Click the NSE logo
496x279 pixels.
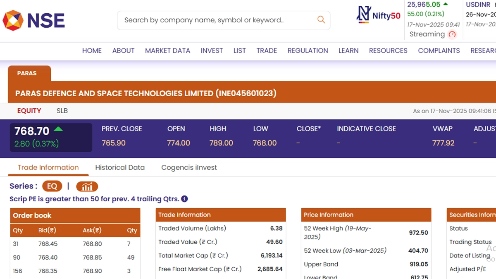coord(34,20)
